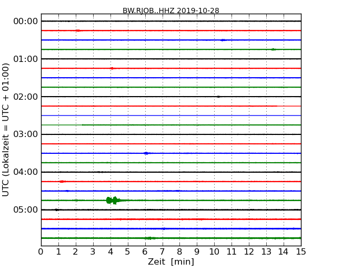Click the green event near minute 13.4
The image size is (342, 273).
[273, 49]
